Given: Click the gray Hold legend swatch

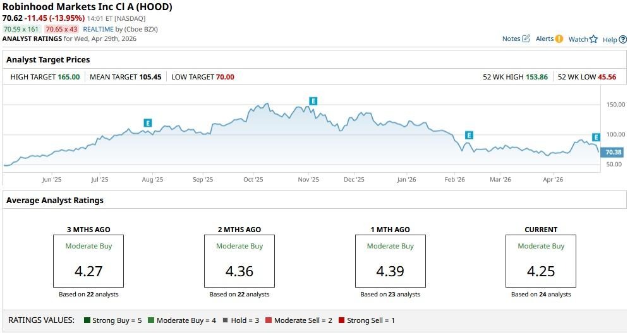Looking at the screenshot, I should [225, 320].
